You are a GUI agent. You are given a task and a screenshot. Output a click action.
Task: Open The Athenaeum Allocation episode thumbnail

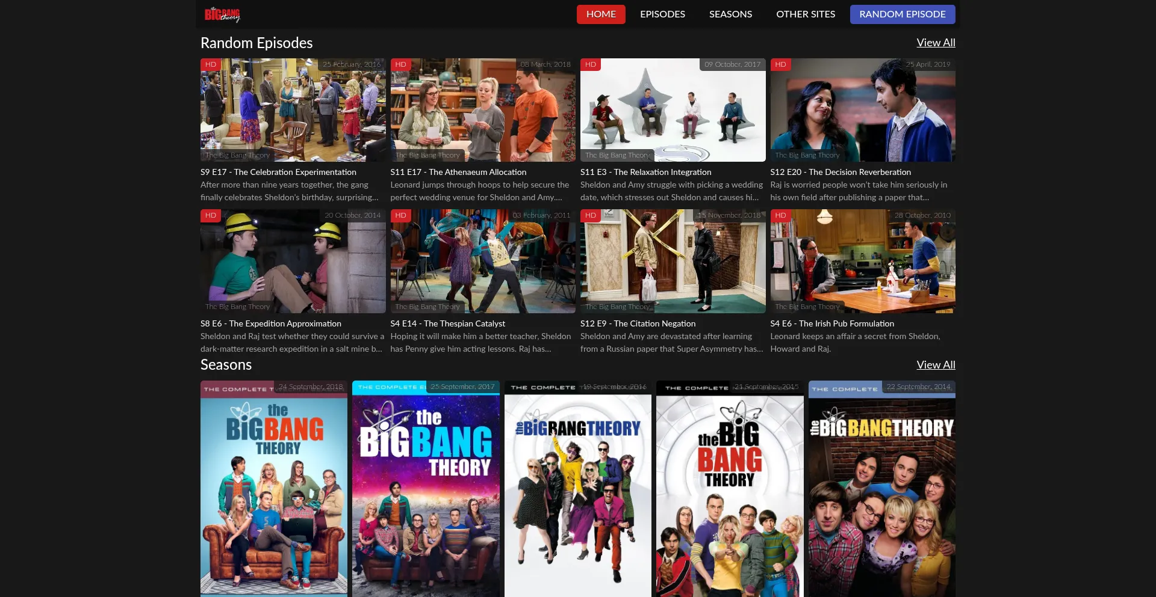[x=482, y=110]
